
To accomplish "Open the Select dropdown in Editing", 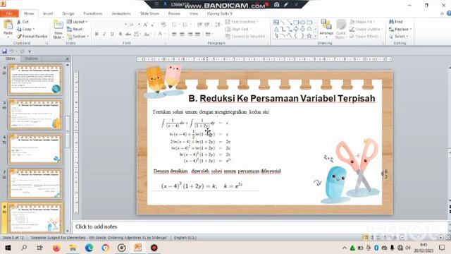I will click(x=399, y=36).
